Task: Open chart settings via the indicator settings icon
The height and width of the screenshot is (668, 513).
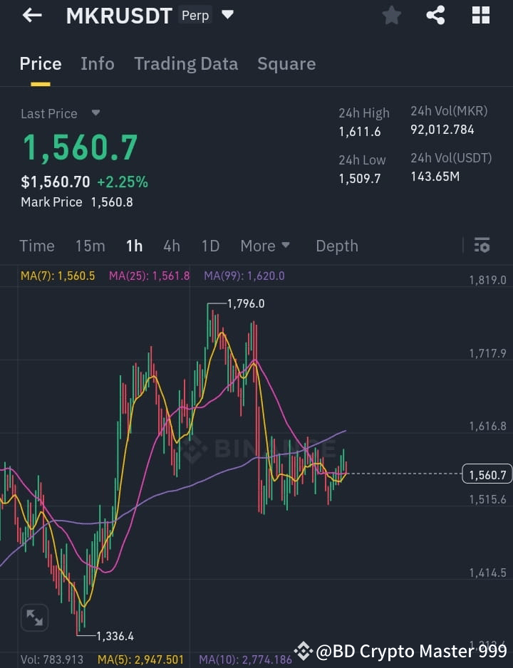Action: point(482,246)
